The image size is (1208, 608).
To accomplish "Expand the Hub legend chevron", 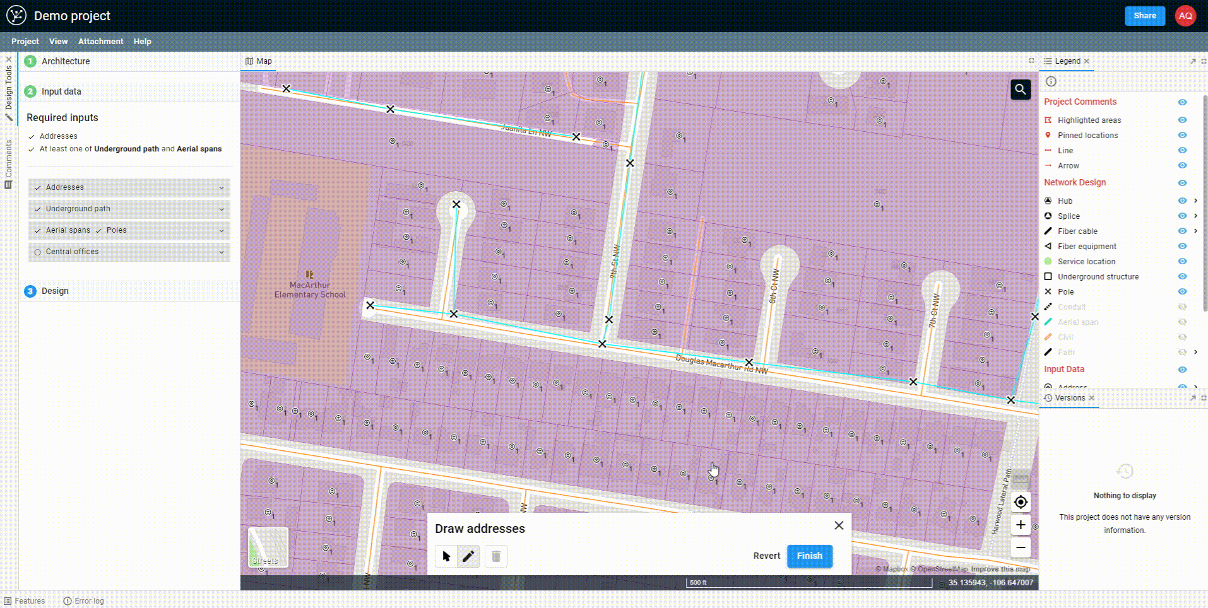I will coord(1195,201).
